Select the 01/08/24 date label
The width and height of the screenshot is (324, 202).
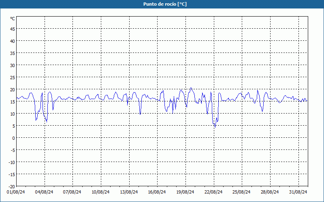[16, 192]
